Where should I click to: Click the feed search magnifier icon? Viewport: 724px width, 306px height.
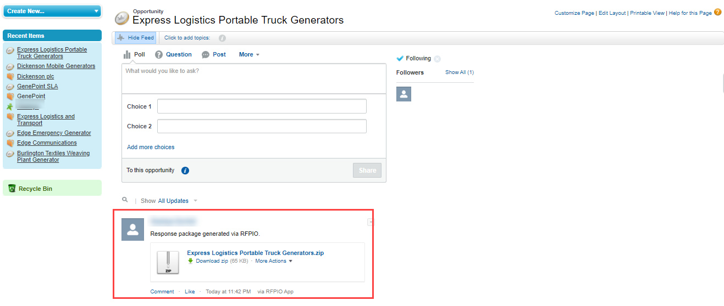click(125, 200)
